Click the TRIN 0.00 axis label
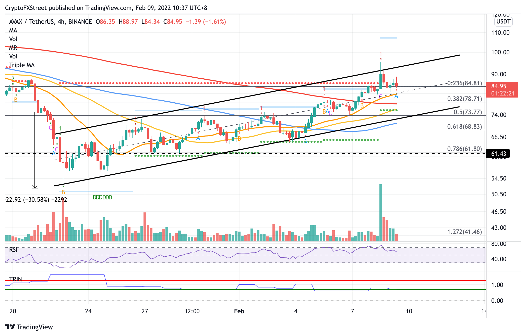This screenshot has width=526, height=336. (497, 301)
